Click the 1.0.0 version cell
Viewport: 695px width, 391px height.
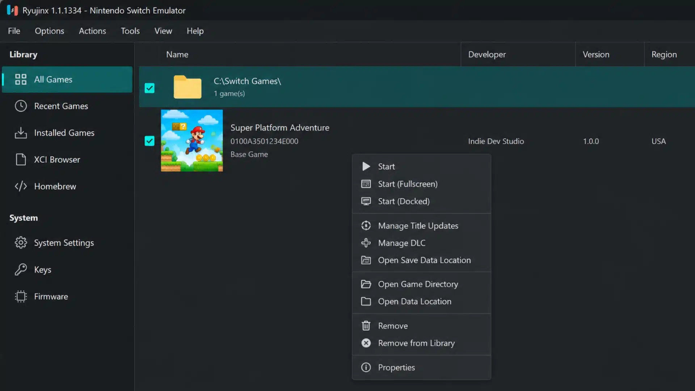[591, 141]
